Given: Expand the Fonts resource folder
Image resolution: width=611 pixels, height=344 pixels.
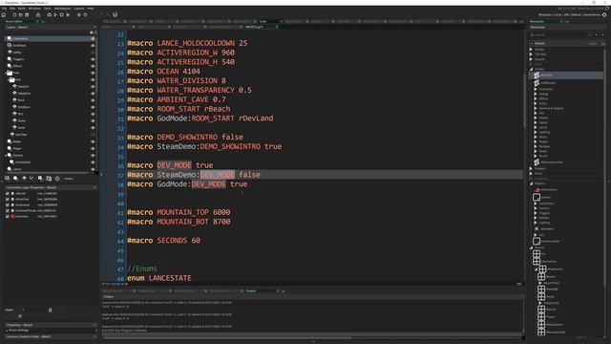Looking at the screenshot, I should (x=531, y=173).
